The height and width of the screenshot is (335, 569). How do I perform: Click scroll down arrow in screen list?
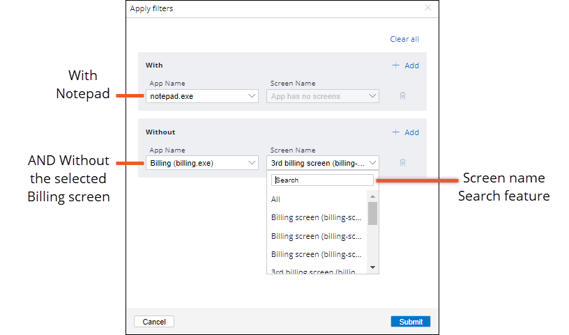point(373,267)
